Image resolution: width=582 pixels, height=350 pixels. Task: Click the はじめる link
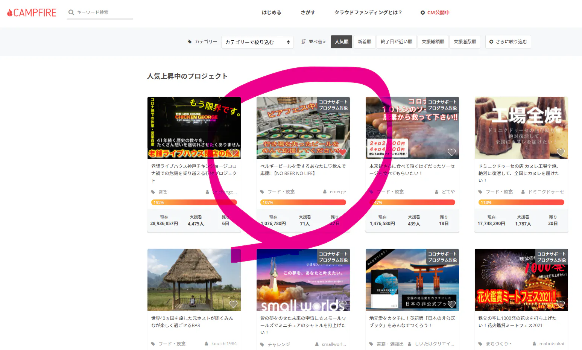pyautogui.click(x=271, y=12)
